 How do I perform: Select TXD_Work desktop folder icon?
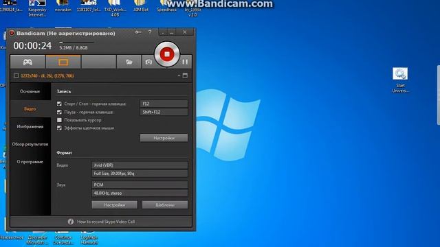pos(115,8)
